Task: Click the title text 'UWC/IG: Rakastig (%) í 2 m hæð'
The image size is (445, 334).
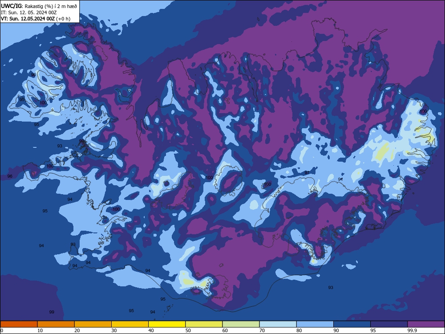Action: (x=39, y=6)
